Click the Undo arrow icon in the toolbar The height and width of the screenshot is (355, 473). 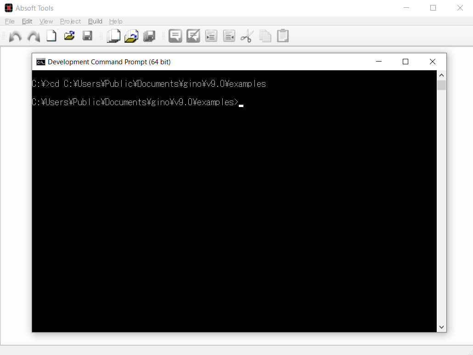coord(16,36)
